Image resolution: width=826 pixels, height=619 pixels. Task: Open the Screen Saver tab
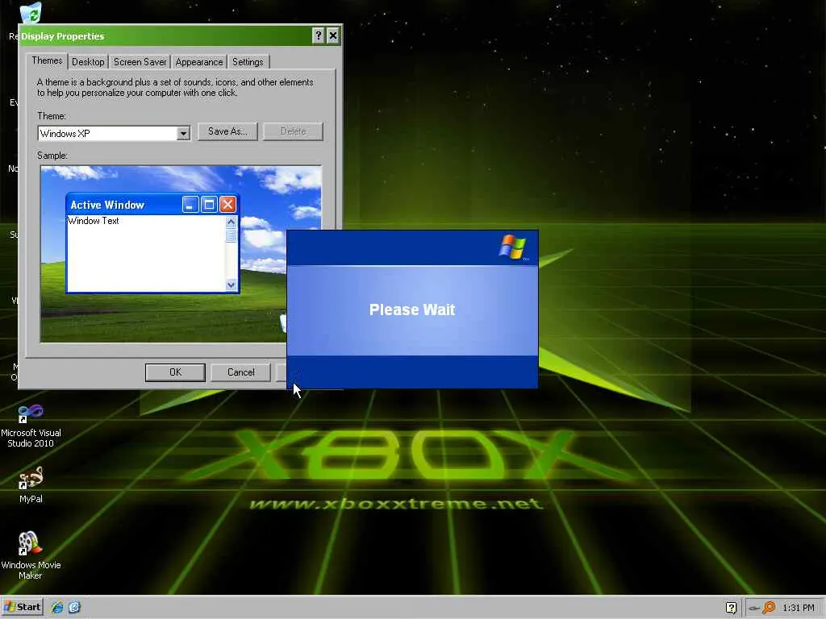point(140,62)
